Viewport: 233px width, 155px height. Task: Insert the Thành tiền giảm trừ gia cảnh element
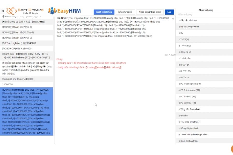pos(205,135)
